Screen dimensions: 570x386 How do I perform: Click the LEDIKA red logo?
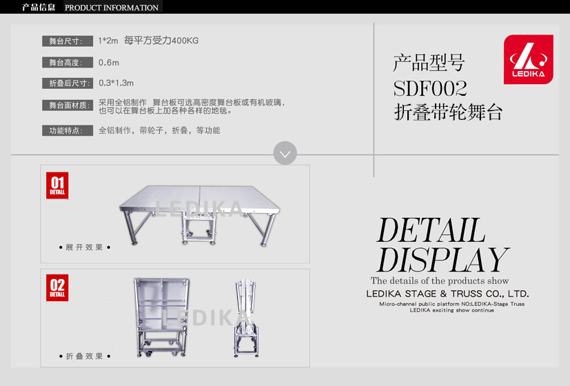coord(528,59)
